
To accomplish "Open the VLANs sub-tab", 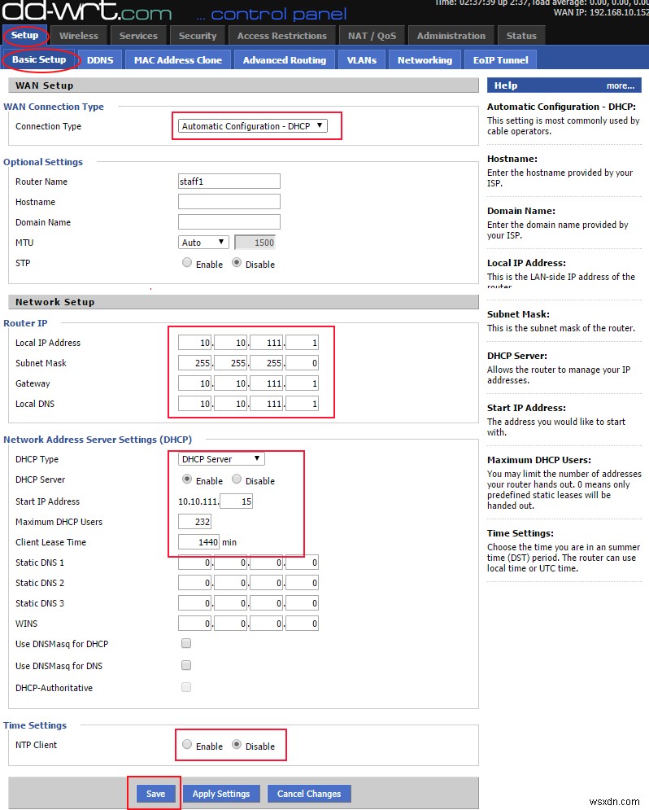I will pos(362,60).
